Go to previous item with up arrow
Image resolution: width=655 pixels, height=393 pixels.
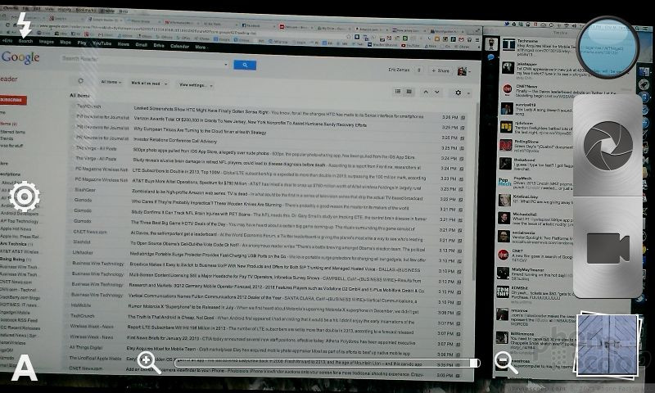click(426, 92)
